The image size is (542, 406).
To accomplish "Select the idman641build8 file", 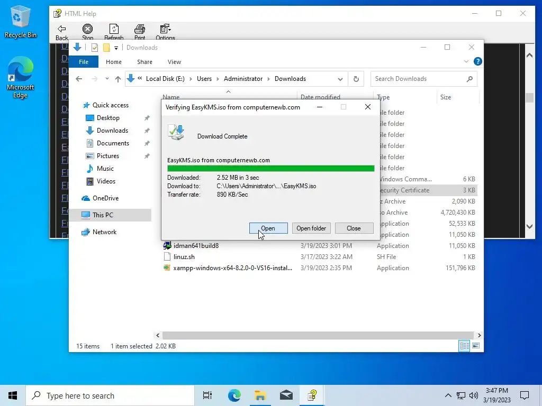I will pyautogui.click(x=196, y=246).
